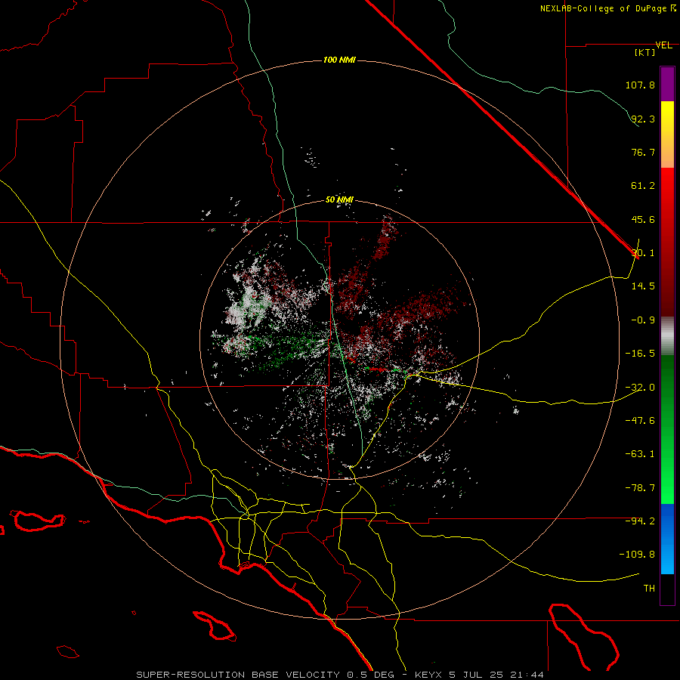Click the NEXLAB-College of DuPage credit text

coord(607,8)
